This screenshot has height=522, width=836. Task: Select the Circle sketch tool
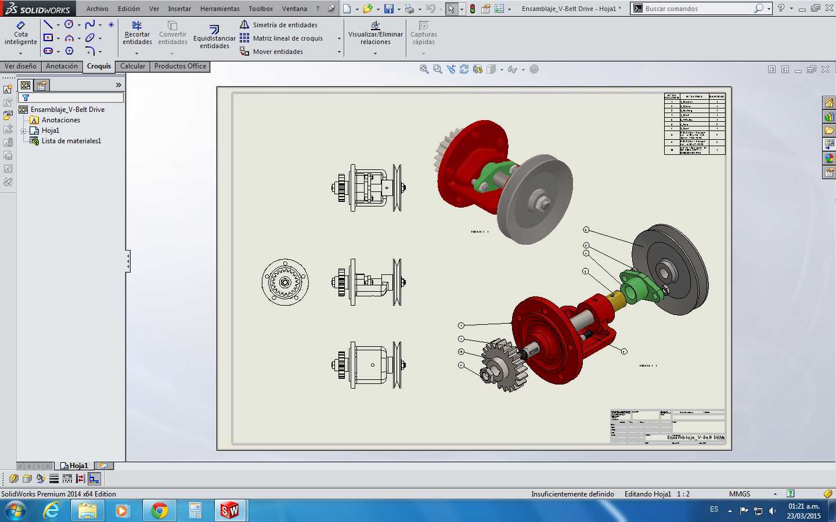[x=69, y=24]
